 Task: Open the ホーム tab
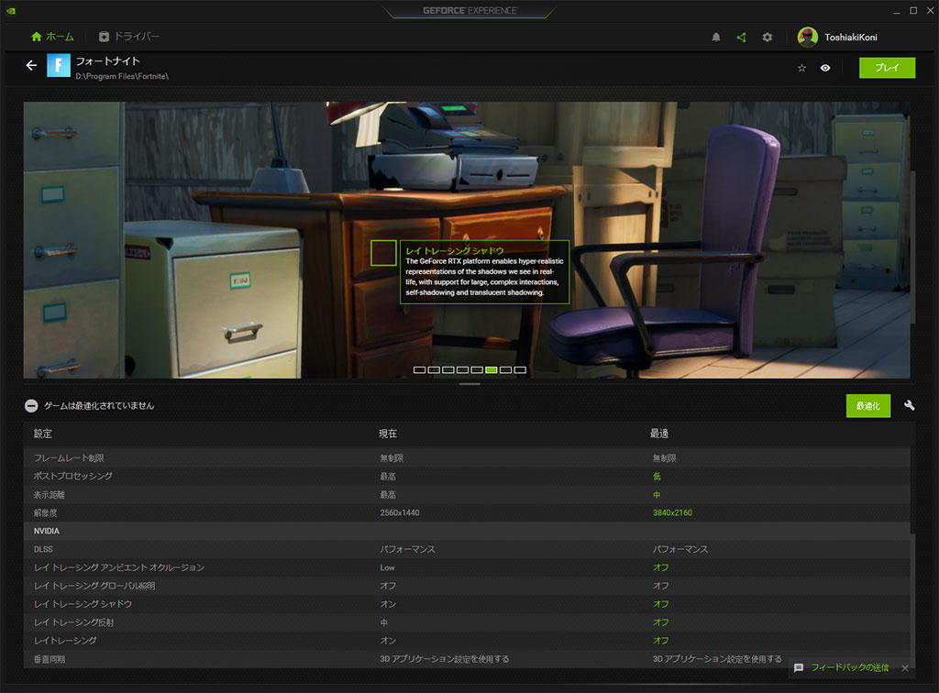pos(52,37)
